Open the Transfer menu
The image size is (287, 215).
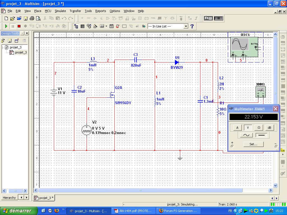75,11
